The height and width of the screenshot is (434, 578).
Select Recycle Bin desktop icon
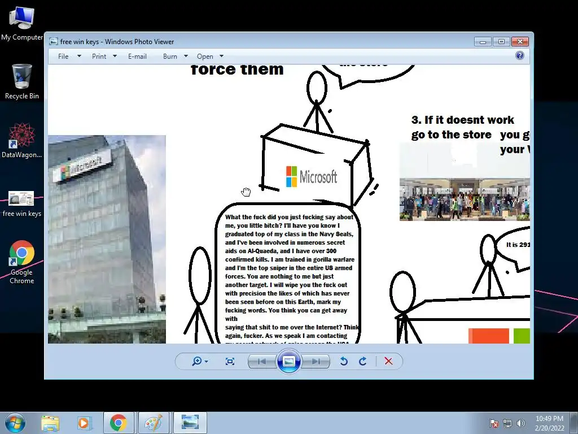22,82
